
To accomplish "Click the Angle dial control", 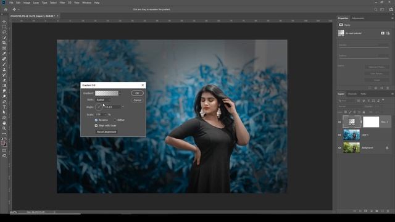I will click(x=99, y=107).
